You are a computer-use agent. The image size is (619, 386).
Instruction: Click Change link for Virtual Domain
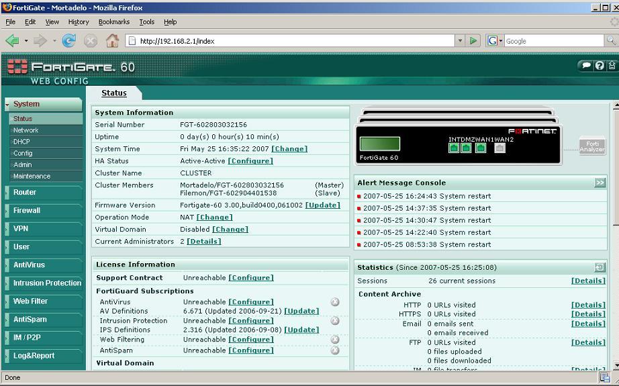click(230, 230)
